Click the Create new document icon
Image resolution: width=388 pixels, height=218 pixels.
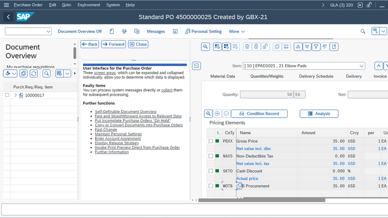tap(112, 31)
